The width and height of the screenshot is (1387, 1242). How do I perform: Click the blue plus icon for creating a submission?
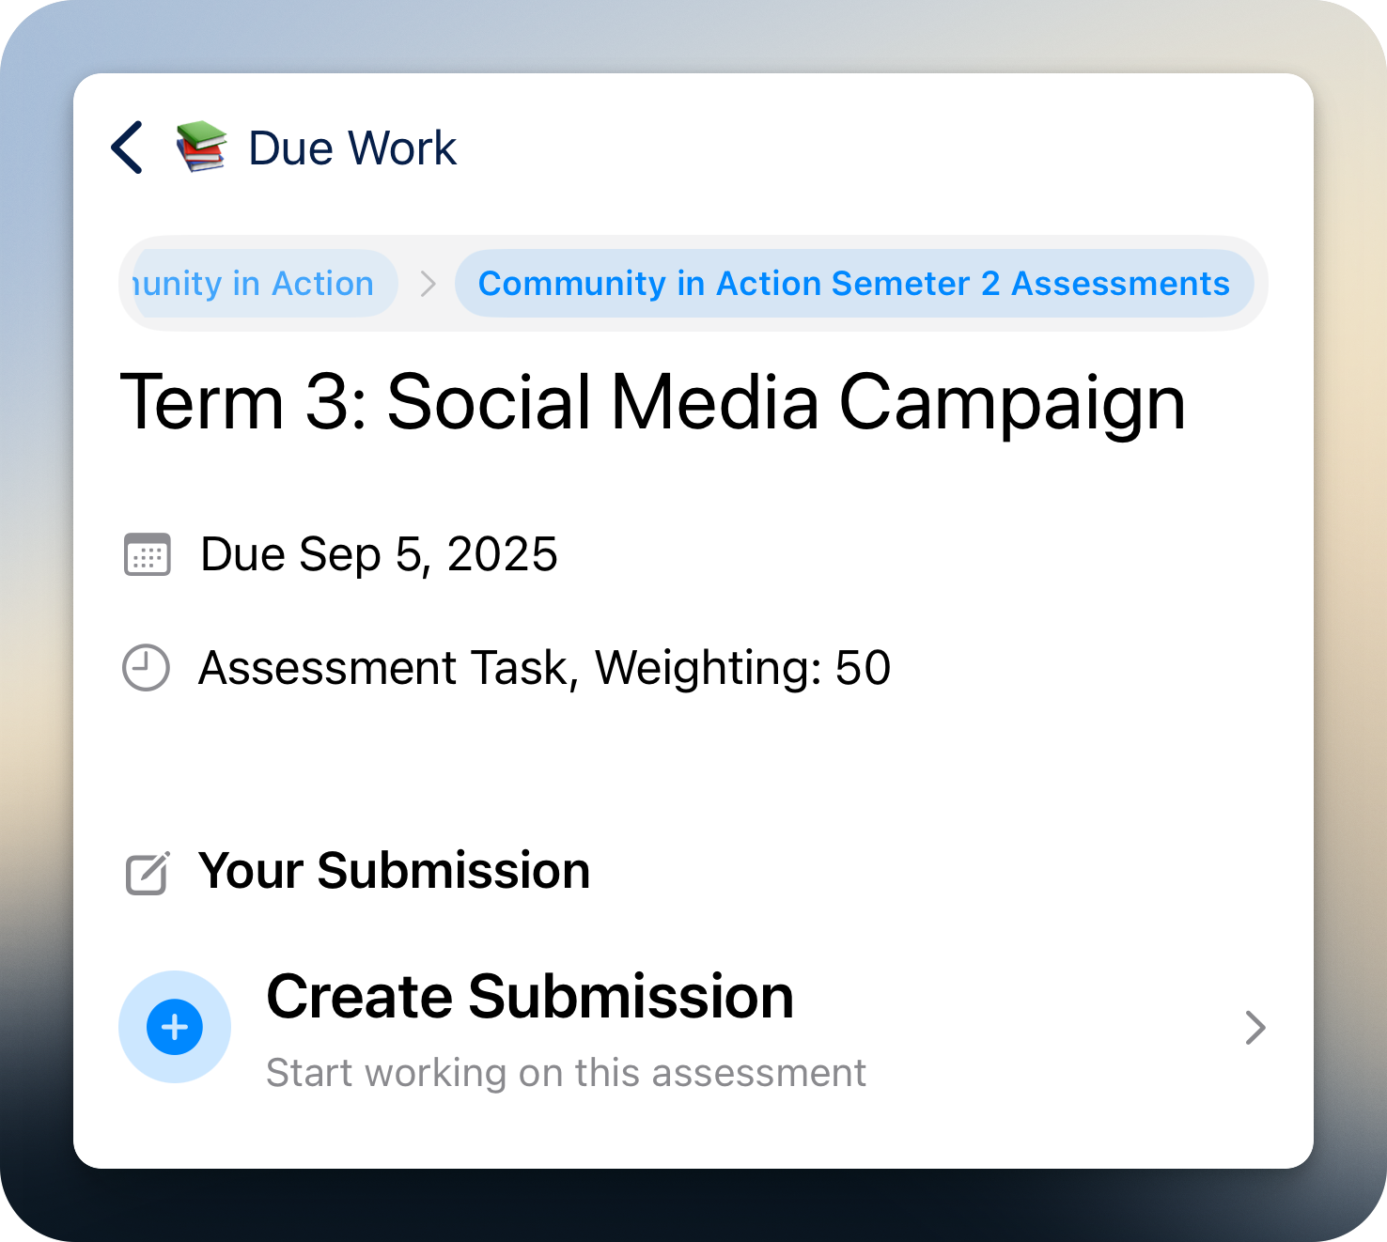tap(174, 1027)
